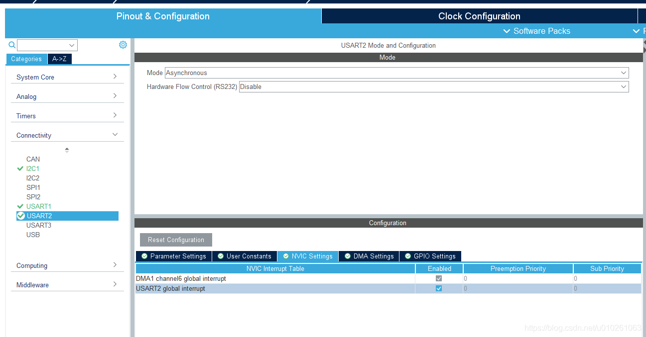Select the USART2 global interrupt row

388,288
